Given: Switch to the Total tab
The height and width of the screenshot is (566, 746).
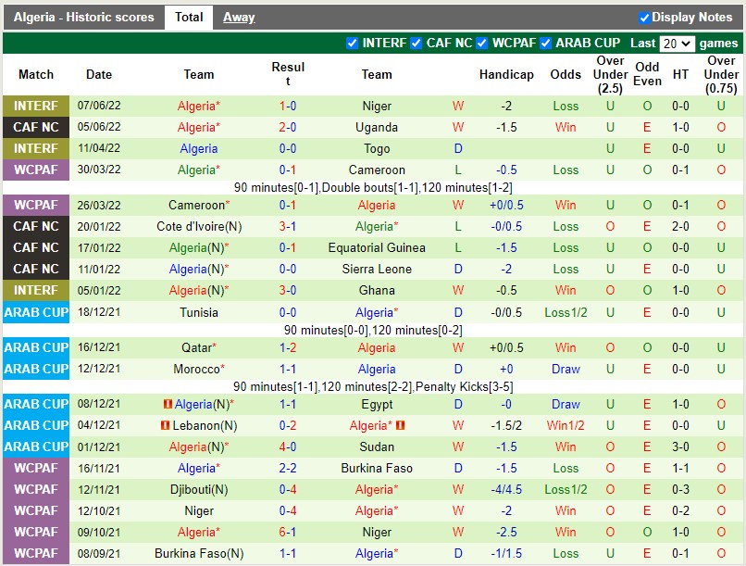Looking at the screenshot, I should point(189,18).
